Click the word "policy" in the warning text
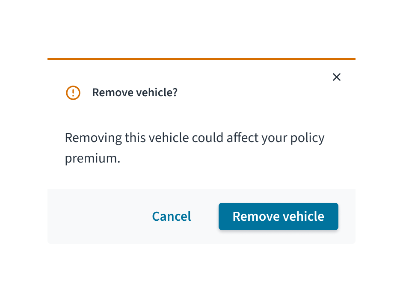This screenshot has height=302, width=403. click(x=308, y=138)
